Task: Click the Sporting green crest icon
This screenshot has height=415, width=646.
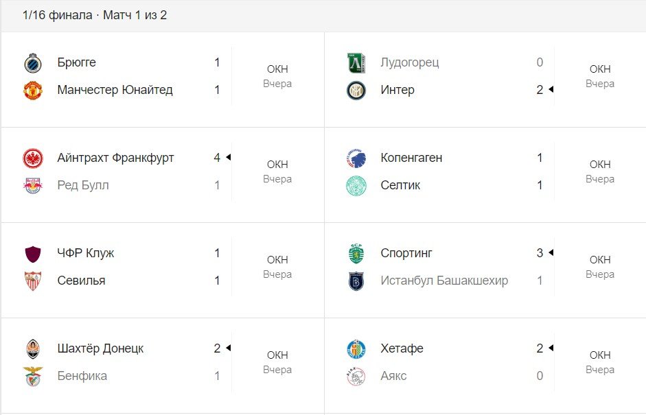Action: (356, 254)
